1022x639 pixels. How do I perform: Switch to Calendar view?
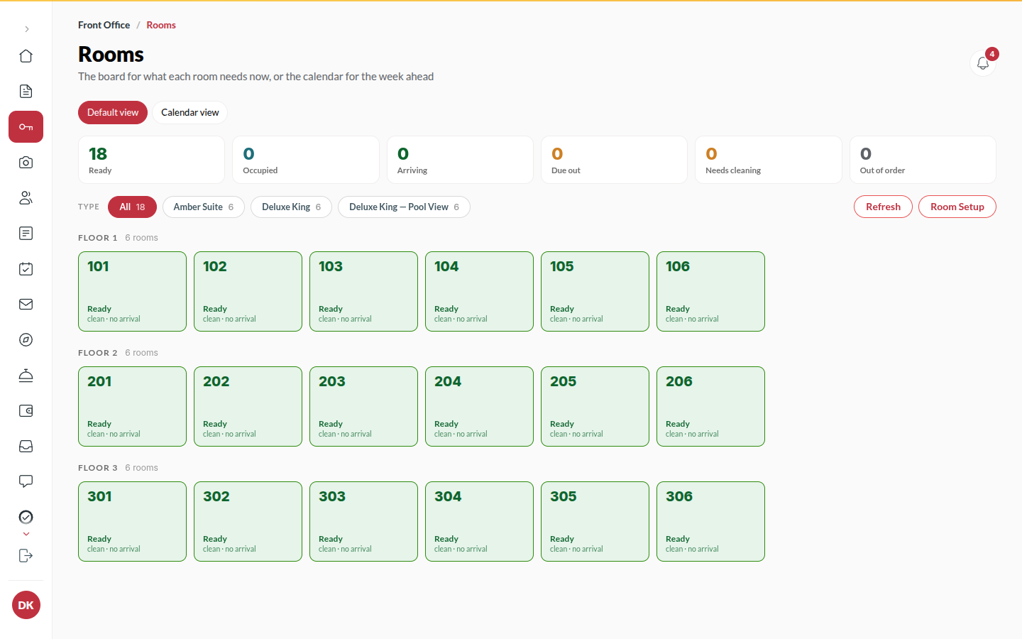[x=190, y=112]
